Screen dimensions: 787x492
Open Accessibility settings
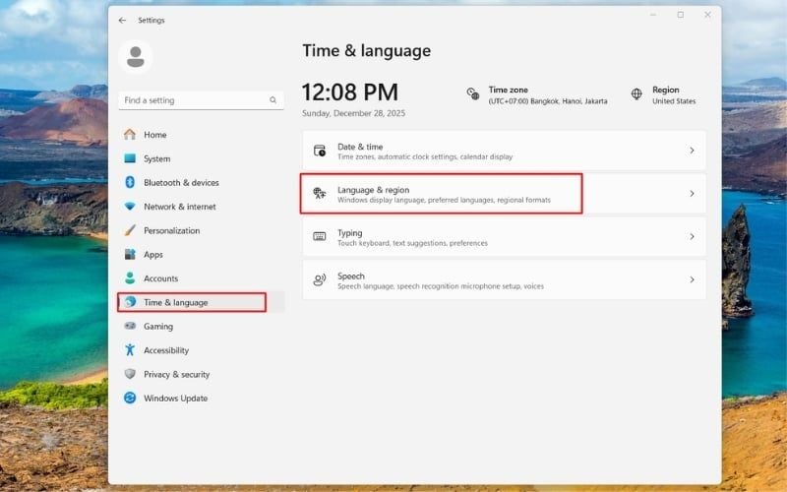pos(166,350)
